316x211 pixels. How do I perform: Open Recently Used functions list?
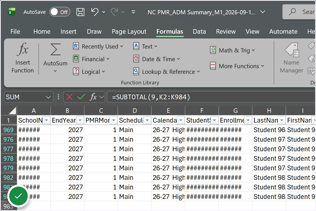(98, 46)
